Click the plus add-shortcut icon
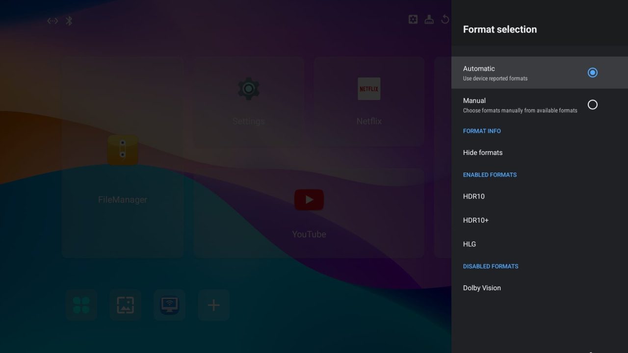This screenshot has width=628, height=353. click(x=213, y=305)
